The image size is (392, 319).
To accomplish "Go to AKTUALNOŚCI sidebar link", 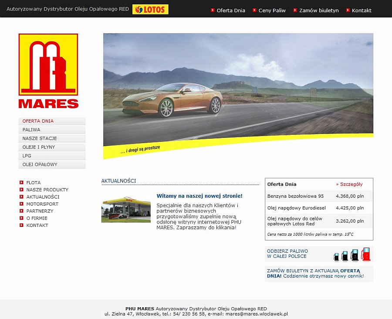I will [x=43, y=197].
